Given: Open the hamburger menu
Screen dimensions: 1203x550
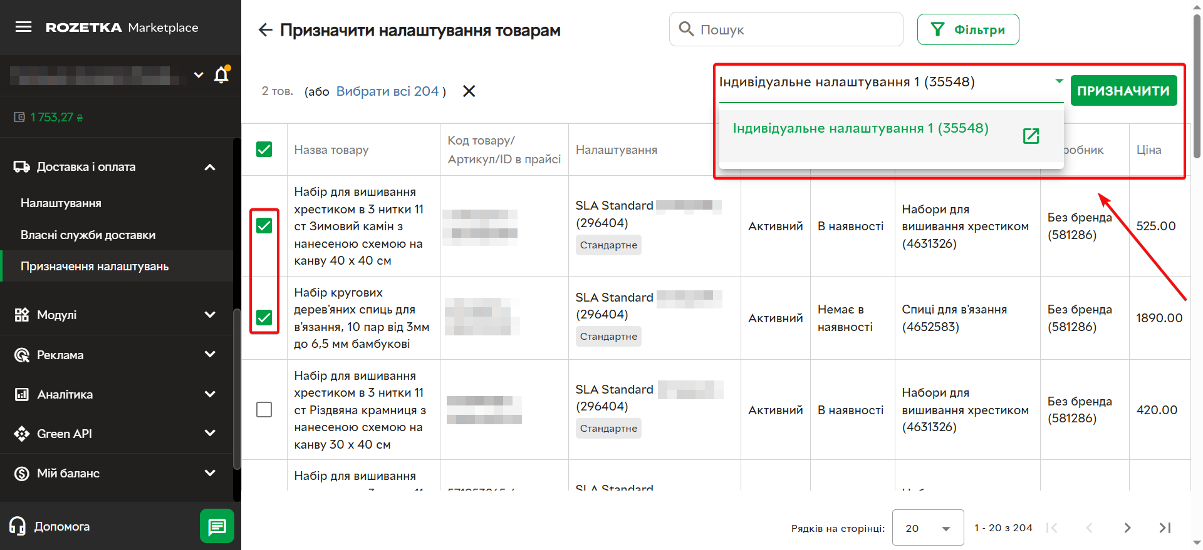Looking at the screenshot, I should tap(23, 27).
